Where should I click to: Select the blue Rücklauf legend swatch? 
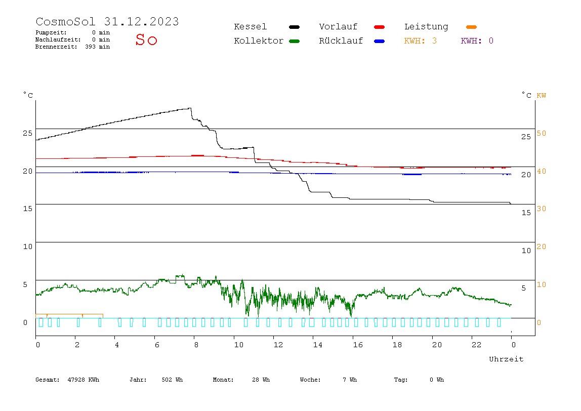[380, 41]
